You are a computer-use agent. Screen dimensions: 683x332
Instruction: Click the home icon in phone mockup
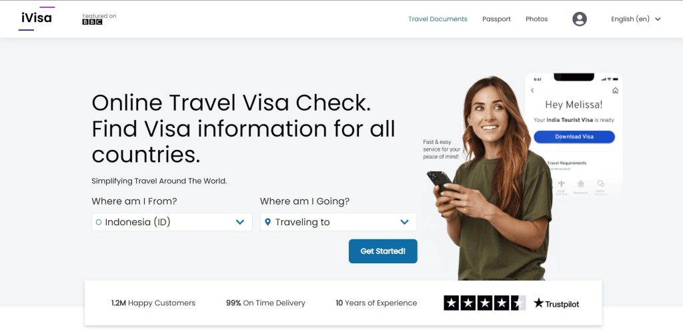(x=615, y=91)
